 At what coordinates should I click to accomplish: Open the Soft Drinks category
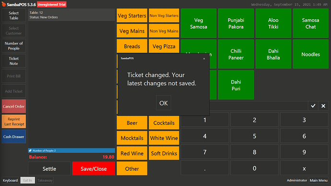point(164,153)
